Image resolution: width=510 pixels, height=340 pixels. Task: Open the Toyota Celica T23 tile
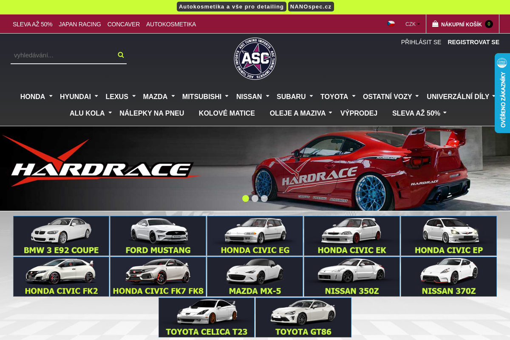tap(207, 317)
